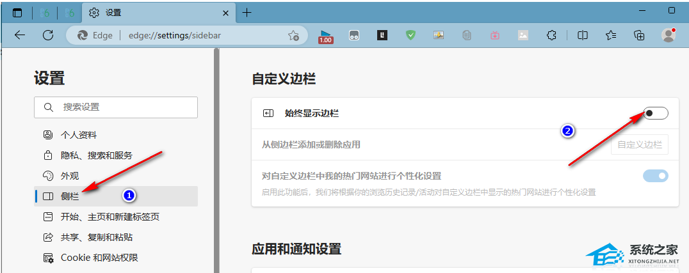Image resolution: width=689 pixels, height=273 pixels.
Task: Add this page to favorites
Action: pyautogui.click(x=293, y=36)
